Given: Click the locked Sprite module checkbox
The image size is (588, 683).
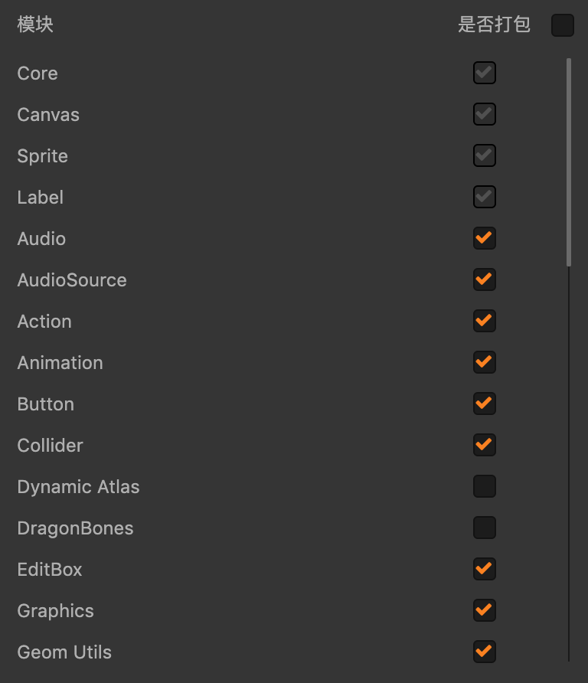Looking at the screenshot, I should click(x=484, y=155).
